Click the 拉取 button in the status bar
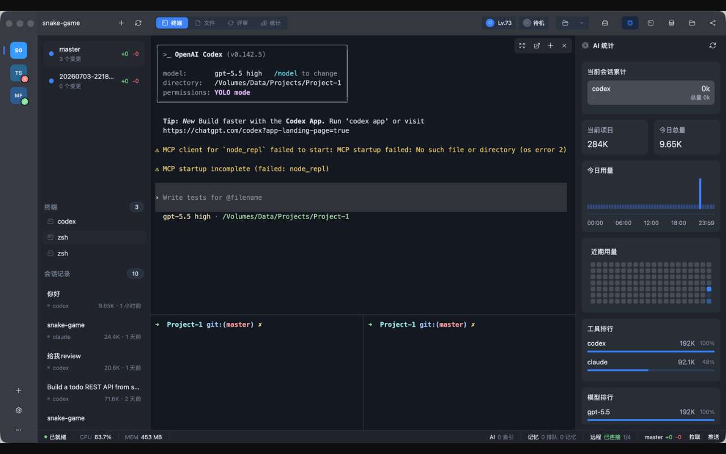Viewport: 726px width, 454px height. tap(695, 437)
